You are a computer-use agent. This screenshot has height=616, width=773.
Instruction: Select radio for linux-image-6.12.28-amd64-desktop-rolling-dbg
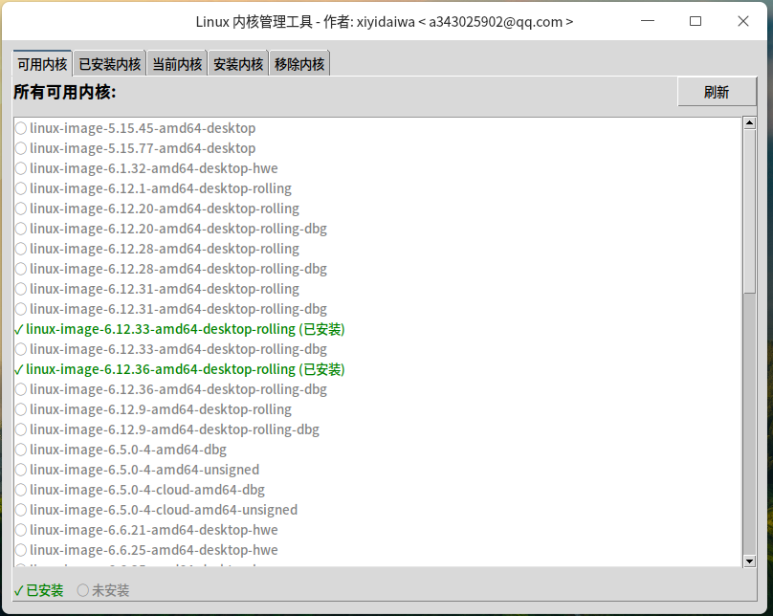point(21,269)
